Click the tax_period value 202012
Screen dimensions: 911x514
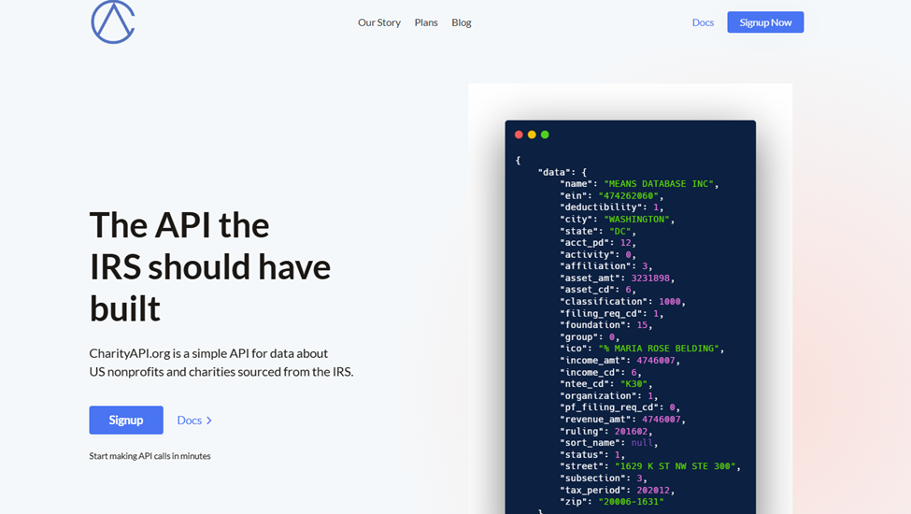[653, 491]
